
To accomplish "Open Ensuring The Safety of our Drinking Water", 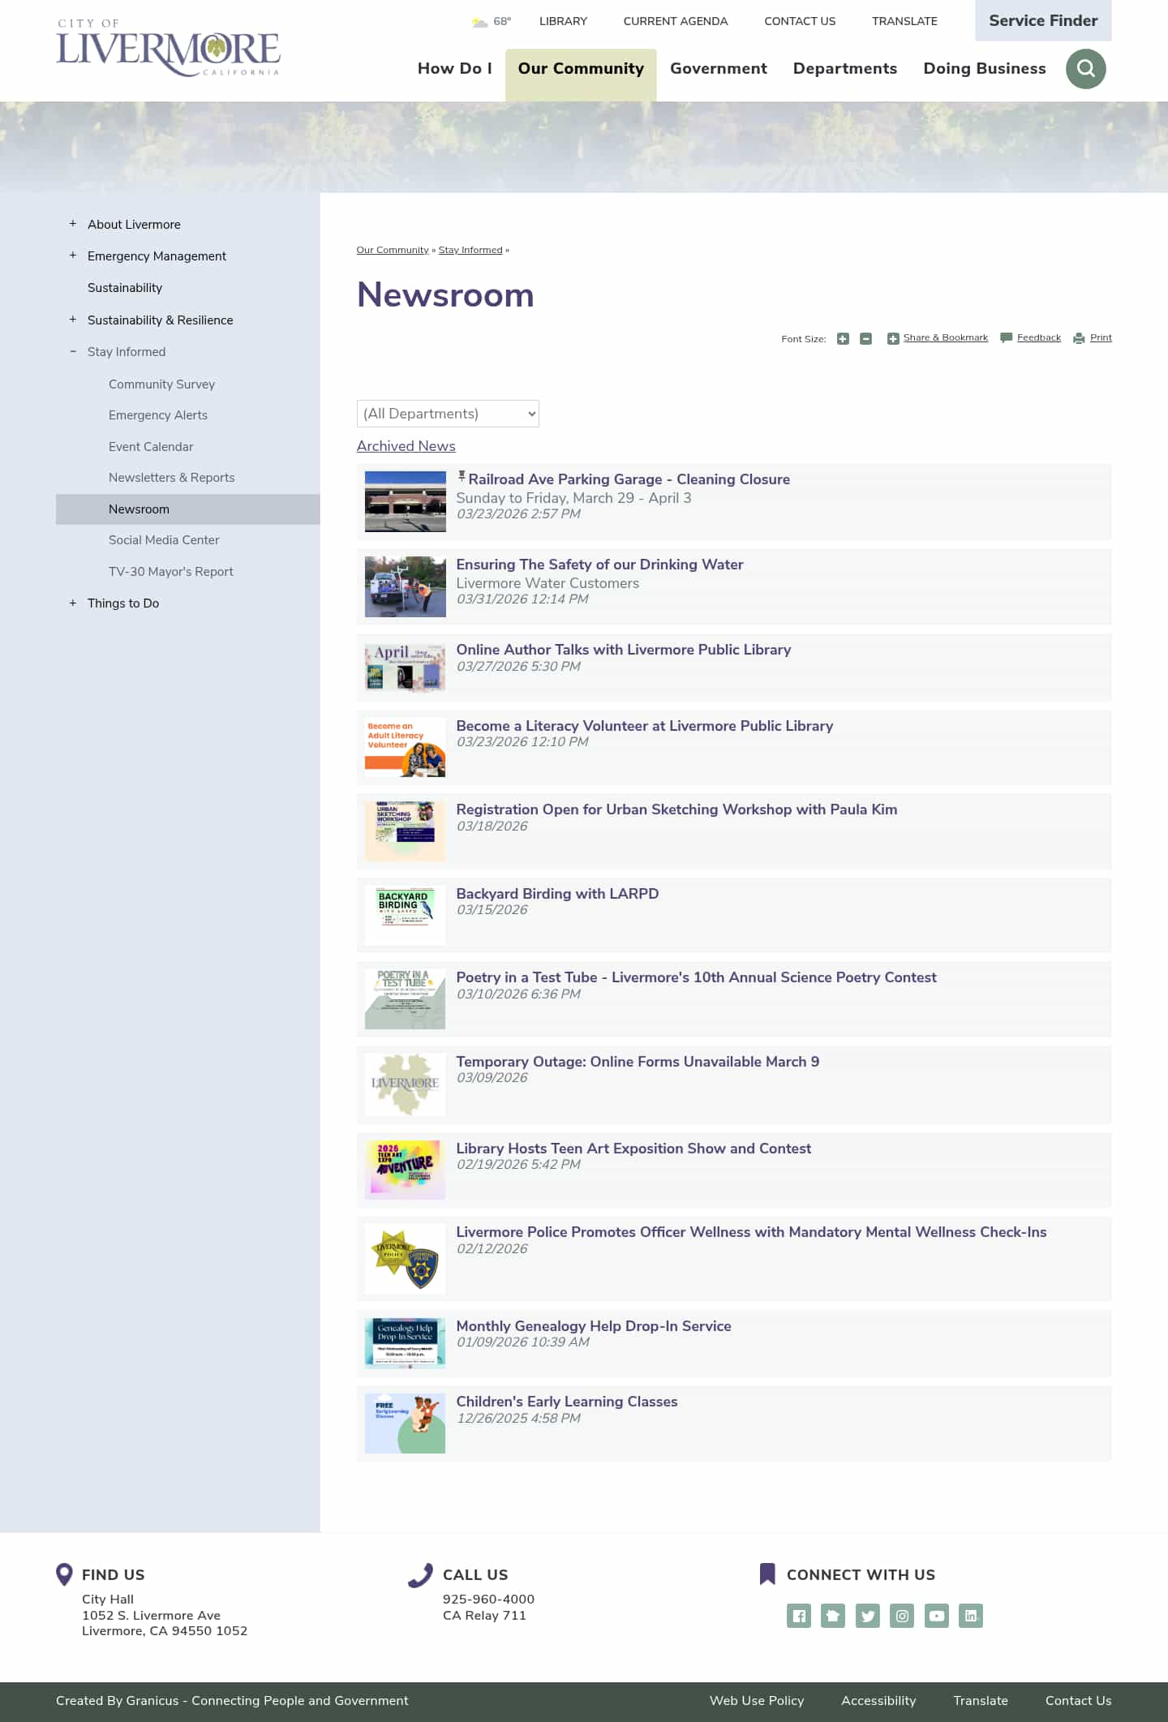I will pos(599,565).
